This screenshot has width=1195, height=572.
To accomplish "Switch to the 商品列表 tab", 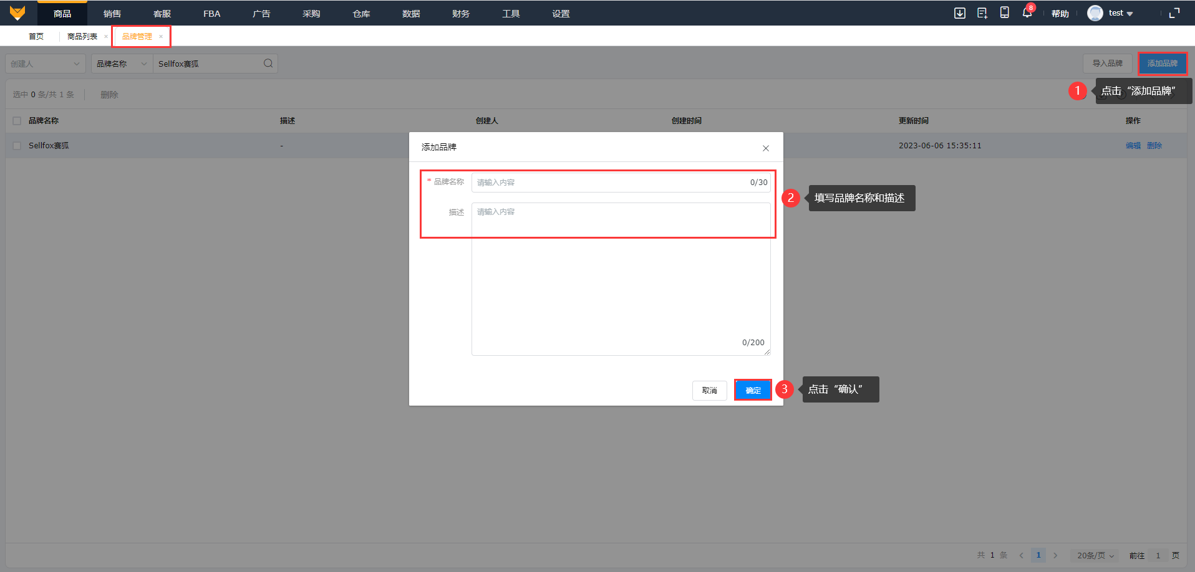I will coord(82,37).
